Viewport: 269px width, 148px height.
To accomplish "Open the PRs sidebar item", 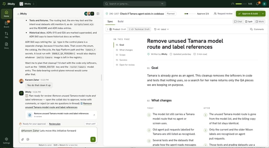I will coord(6,35).
